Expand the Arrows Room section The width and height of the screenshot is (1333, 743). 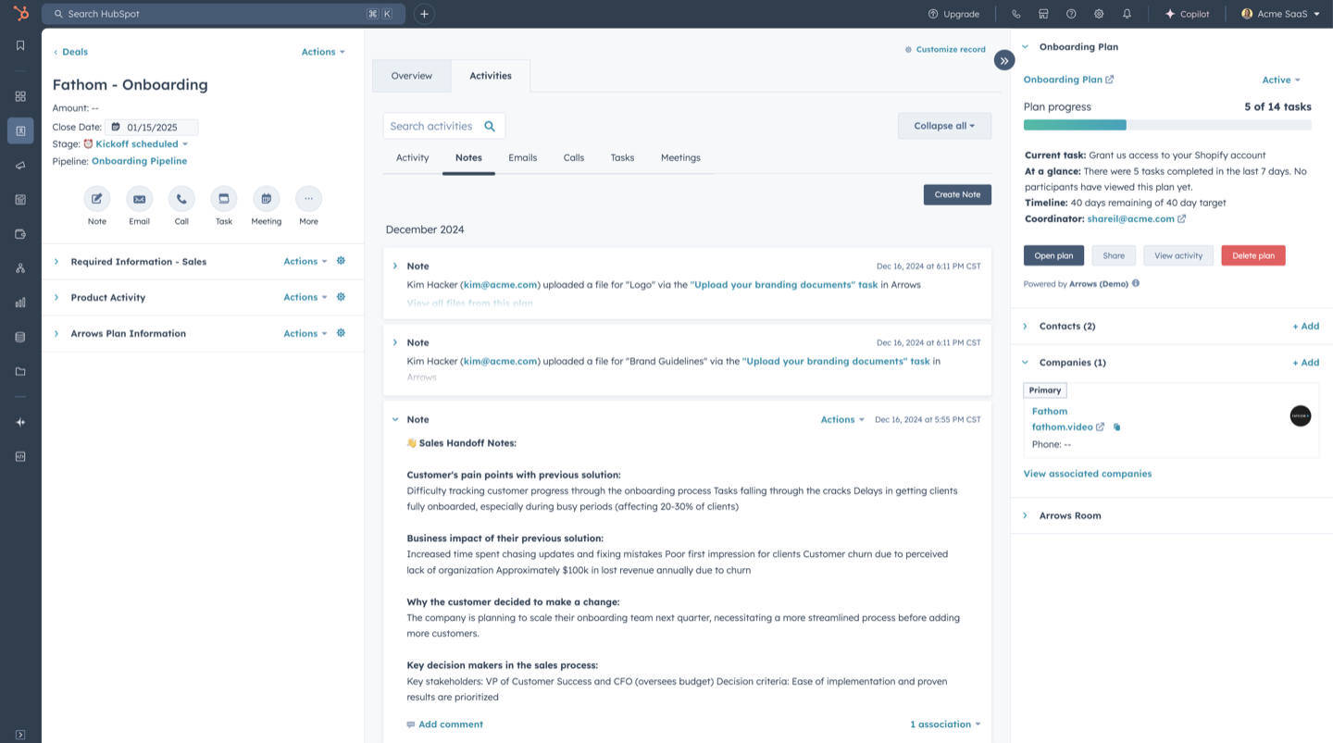1025,515
